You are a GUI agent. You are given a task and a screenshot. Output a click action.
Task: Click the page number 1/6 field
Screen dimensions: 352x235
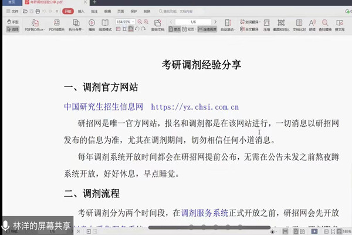point(194,21)
